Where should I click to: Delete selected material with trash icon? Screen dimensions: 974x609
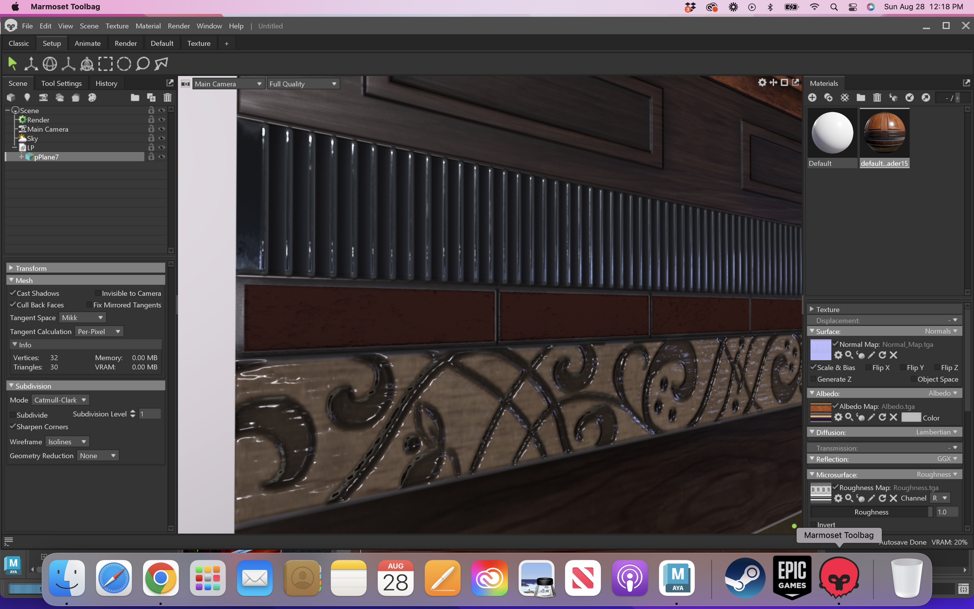877,97
